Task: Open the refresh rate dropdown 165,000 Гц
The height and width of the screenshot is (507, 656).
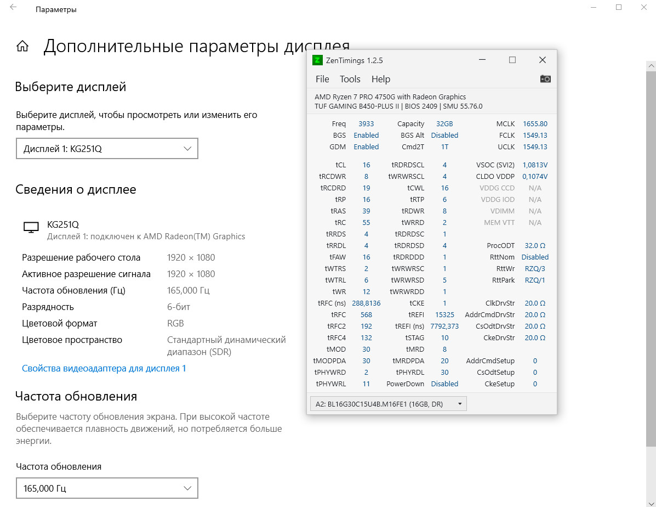Action: point(107,488)
